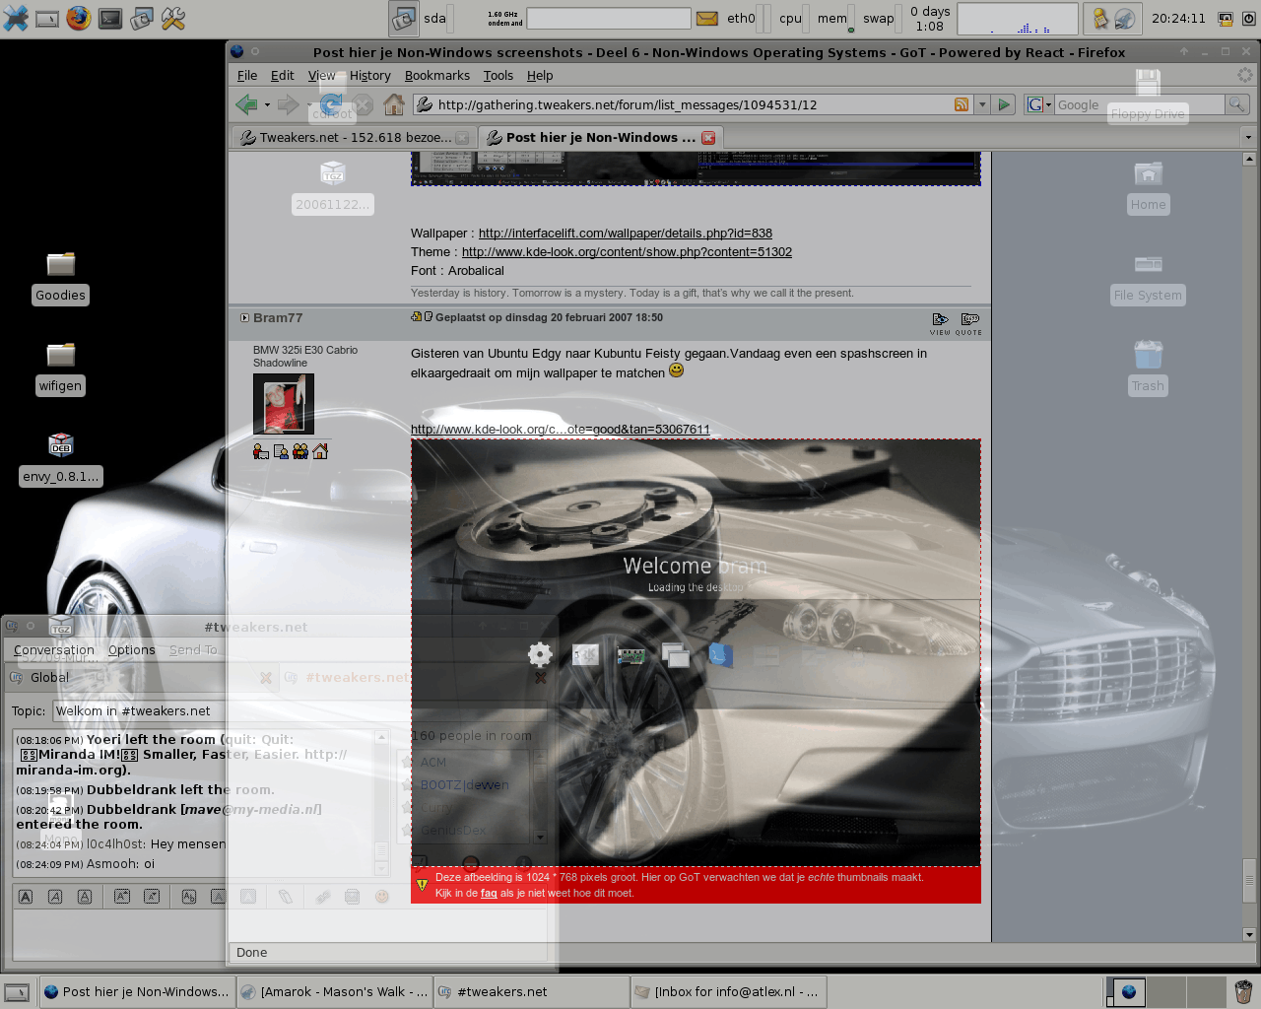Open the terminal launcher in top panel
The image size is (1261, 1009).
(x=110, y=18)
